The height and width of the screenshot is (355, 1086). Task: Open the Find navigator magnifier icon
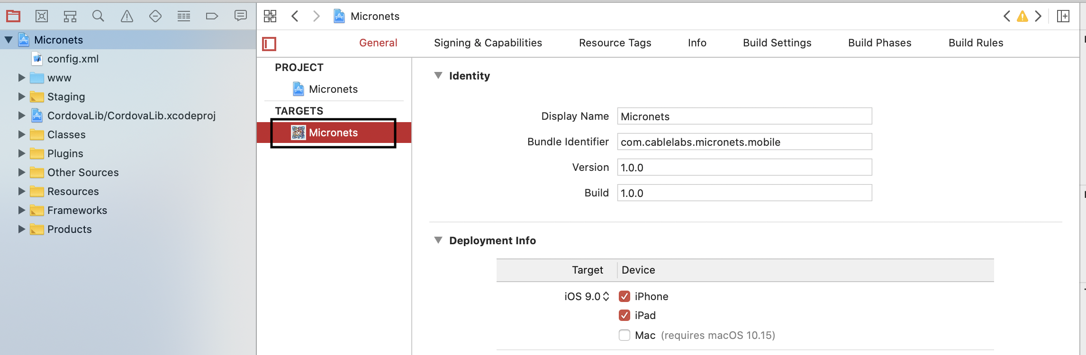tap(98, 16)
